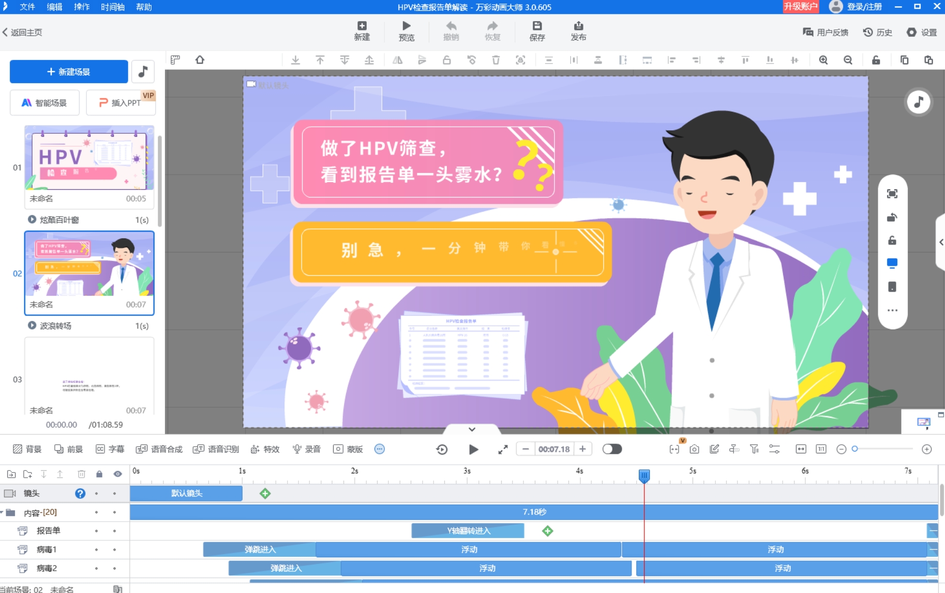This screenshot has height=593, width=945.
Task: Click the scene background music note button
Action: coord(143,71)
